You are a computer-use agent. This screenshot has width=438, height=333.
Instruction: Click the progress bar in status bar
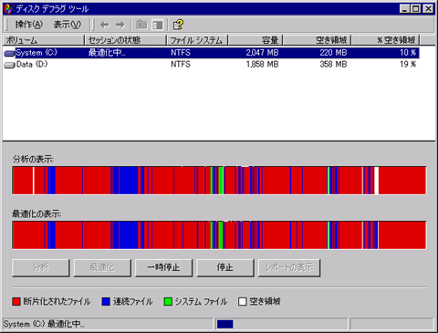coord(281,324)
